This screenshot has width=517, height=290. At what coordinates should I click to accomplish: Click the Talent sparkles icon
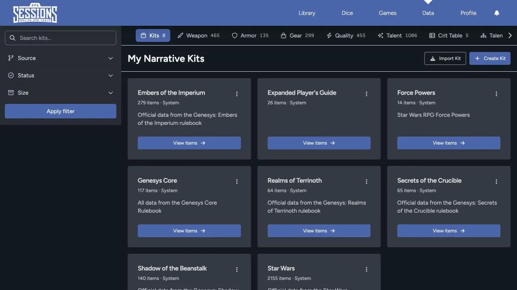point(380,35)
